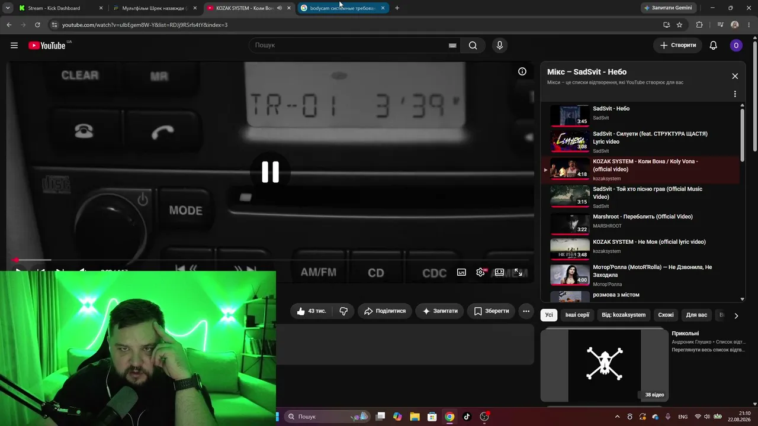The width and height of the screenshot is (758, 426).
Task: Open TikTok from the taskbar
Action: tap(467, 417)
